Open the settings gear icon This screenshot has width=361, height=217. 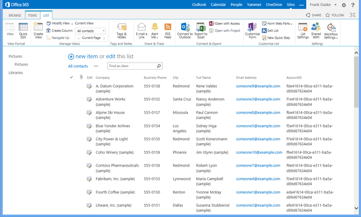344,5
